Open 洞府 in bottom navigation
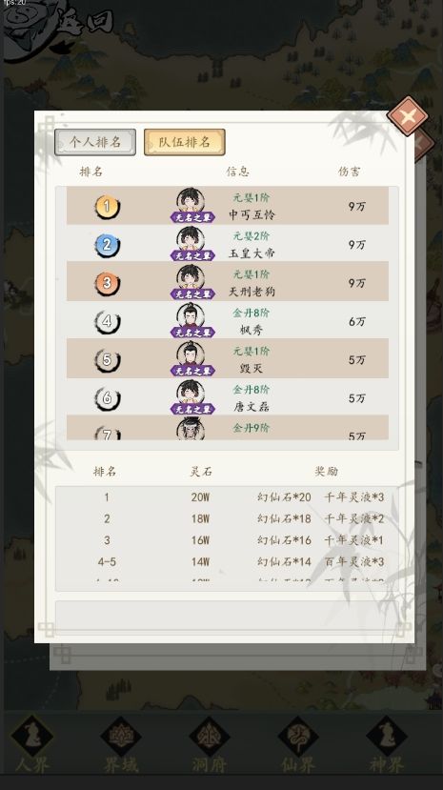 (x=209, y=743)
